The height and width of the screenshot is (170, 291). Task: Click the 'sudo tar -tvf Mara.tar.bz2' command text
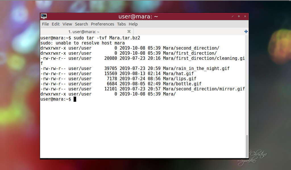click(x=107, y=38)
